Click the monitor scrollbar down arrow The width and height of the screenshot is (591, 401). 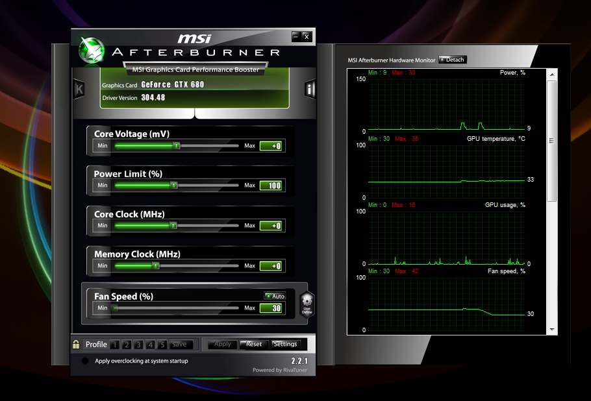tap(552, 330)
